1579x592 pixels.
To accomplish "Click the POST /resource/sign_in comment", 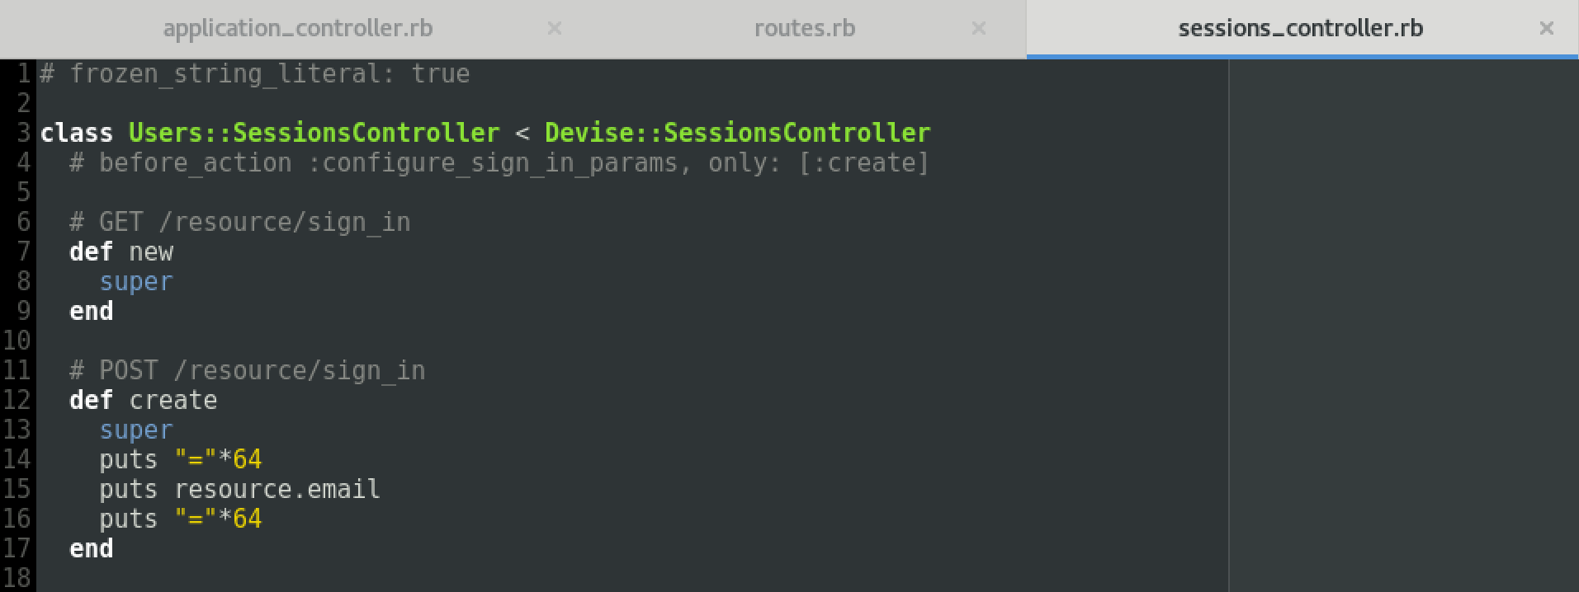I will pos(248,371).
